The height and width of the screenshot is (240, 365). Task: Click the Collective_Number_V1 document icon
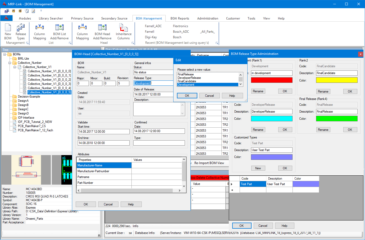coord(20,67)
